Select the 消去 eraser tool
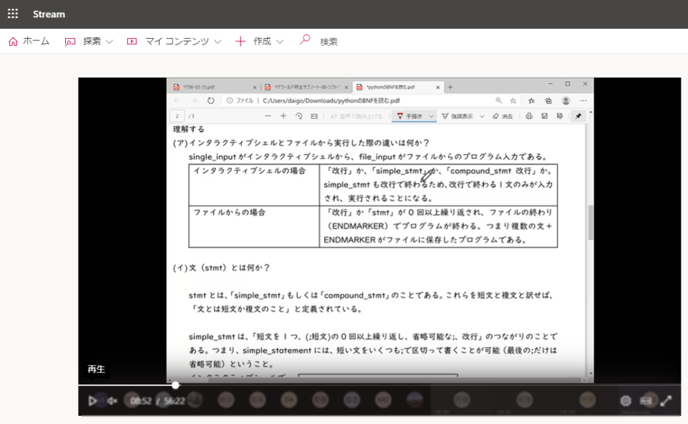688x424 pixels. 502,116
